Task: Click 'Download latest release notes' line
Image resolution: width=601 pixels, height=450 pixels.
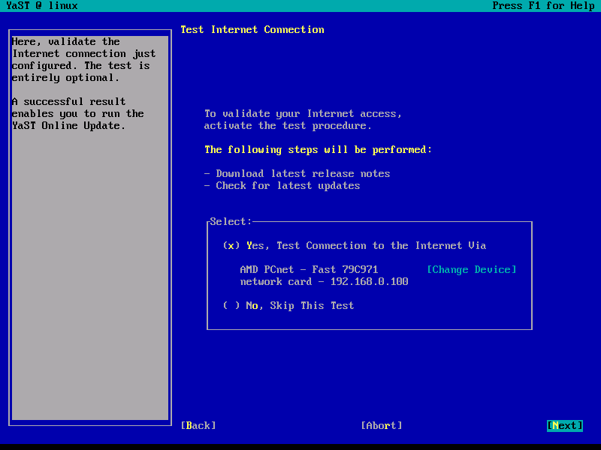Action: click(303, 174)
